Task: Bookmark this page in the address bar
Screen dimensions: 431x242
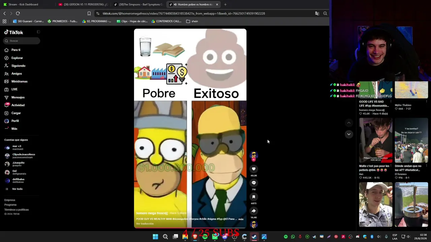Action: [89, 13]
